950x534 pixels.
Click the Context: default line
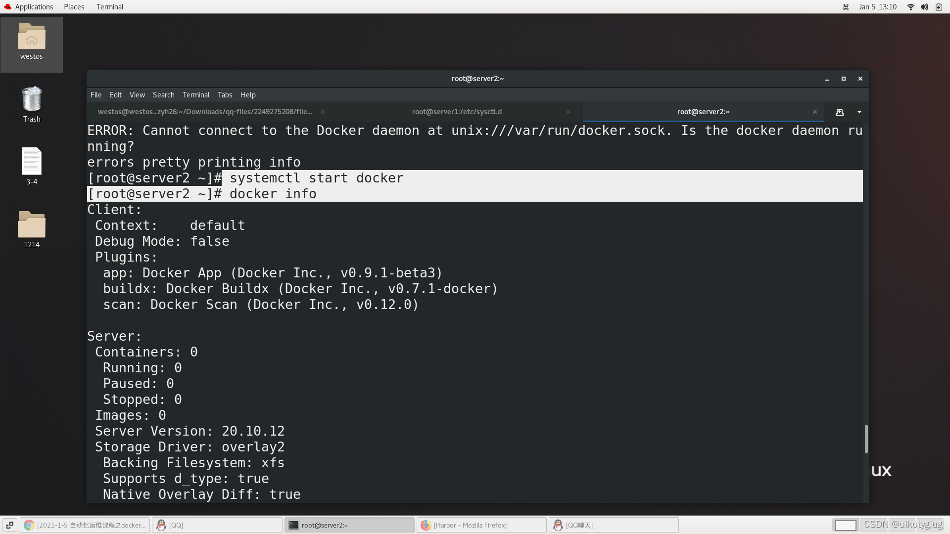[170, 225]
